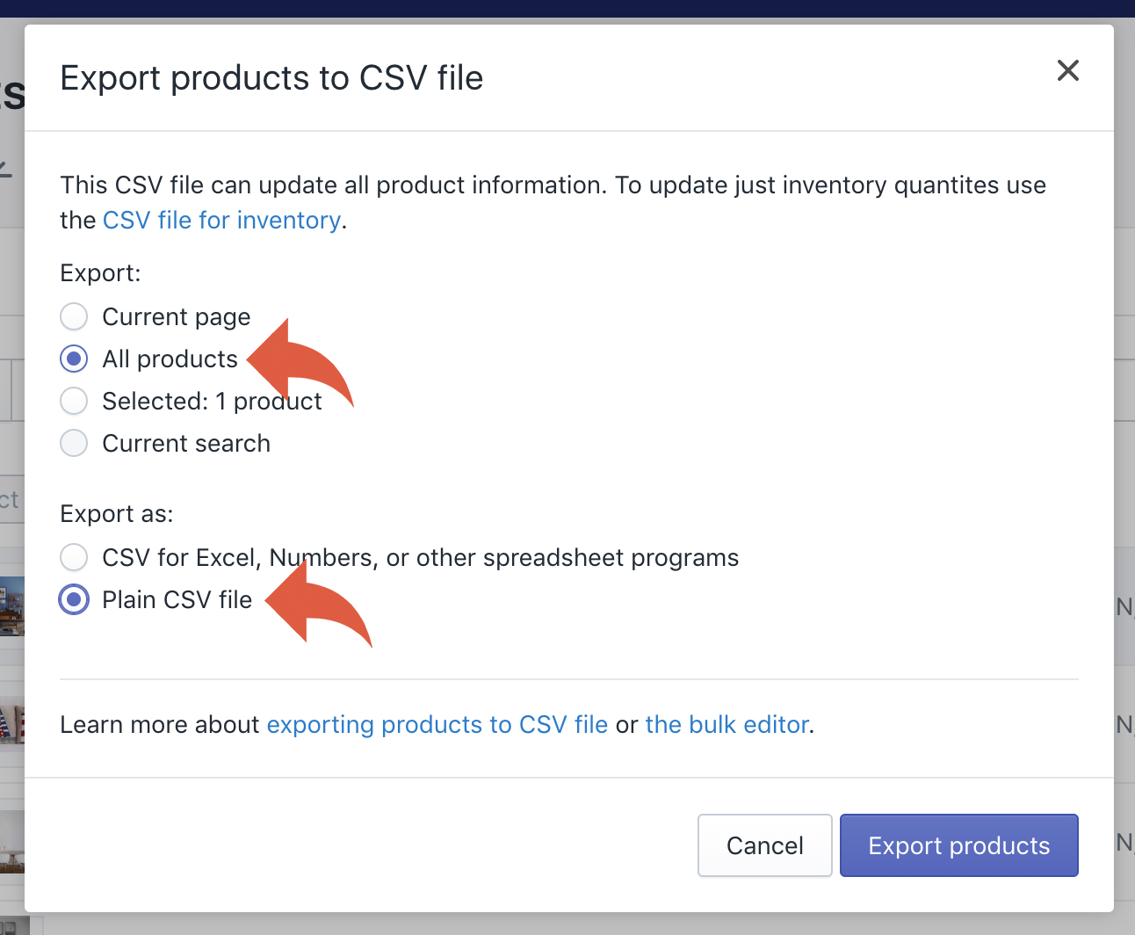Choose CSV for Excel, Numbers radio option
Image resolution: width=1135 pixels, height=935 pixels.
click(x=74, y=557)
